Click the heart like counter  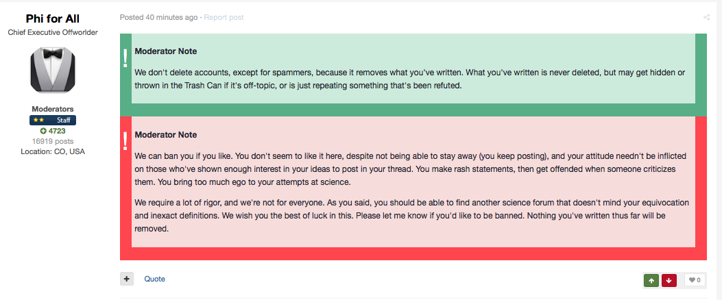coord(695,279)
